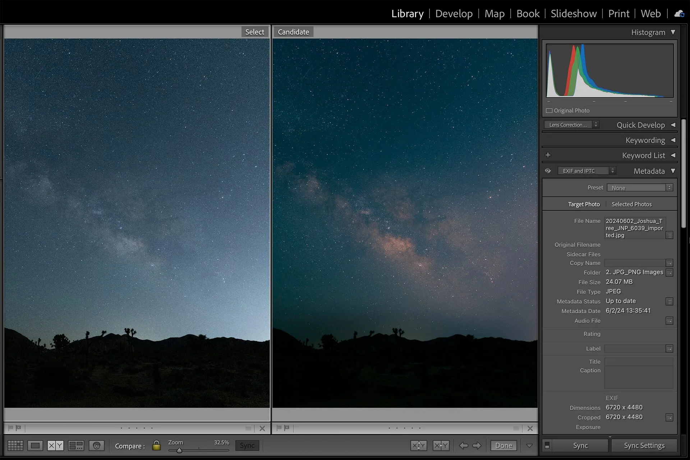The image size is (690, 460).
Task: Enable the Original Photo checkbox
Action: point(549,111)
